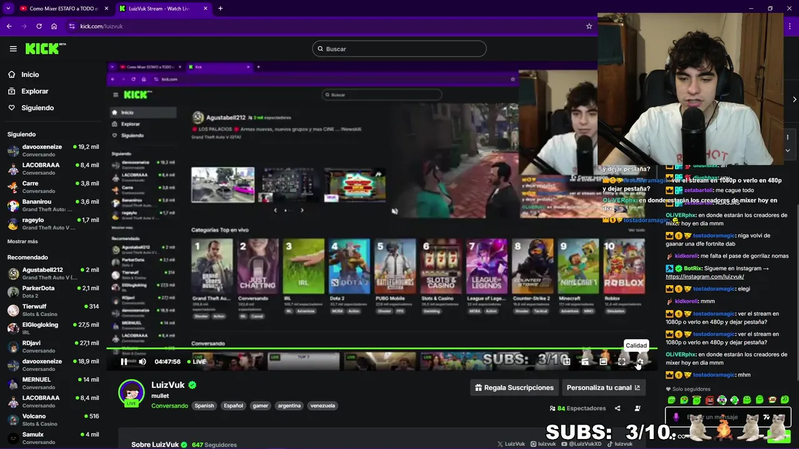Insert the first green smiling emote
Viewport: 799px width, 449px height.
coord(672,400)
